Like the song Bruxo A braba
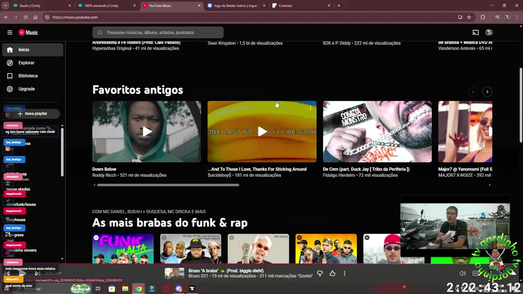This screenshot has height=294, width=523. [333, 274]
